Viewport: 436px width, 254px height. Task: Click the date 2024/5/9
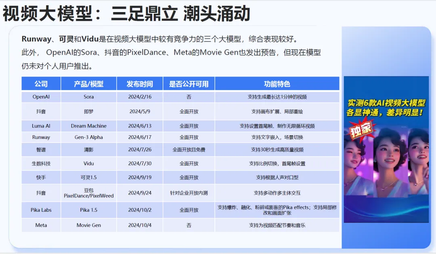140,112
